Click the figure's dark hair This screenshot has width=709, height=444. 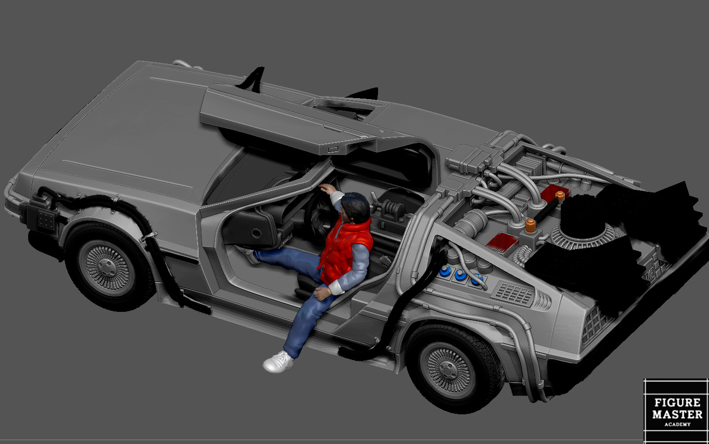click(356, 206)
